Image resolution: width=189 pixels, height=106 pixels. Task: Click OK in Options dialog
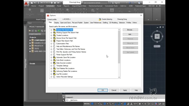tap(102, 90)
